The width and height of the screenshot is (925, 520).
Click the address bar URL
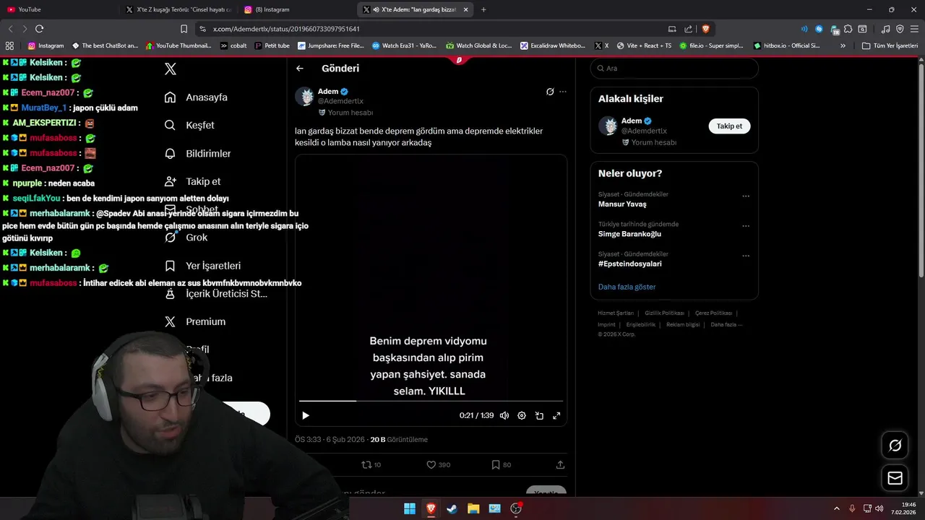tap(286, 29)
